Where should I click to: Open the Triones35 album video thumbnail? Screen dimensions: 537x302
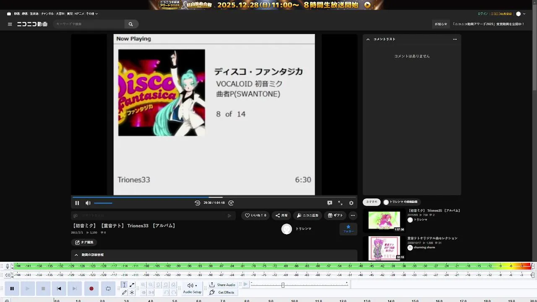tap(384, 221)
